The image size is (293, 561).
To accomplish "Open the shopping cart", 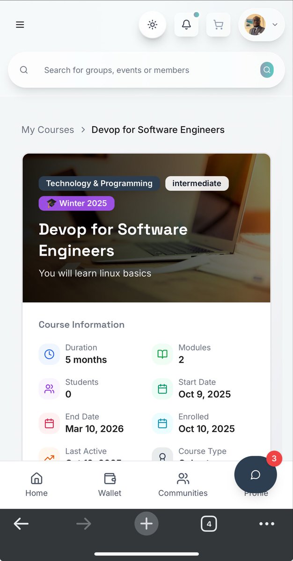I will click(218, 25).
